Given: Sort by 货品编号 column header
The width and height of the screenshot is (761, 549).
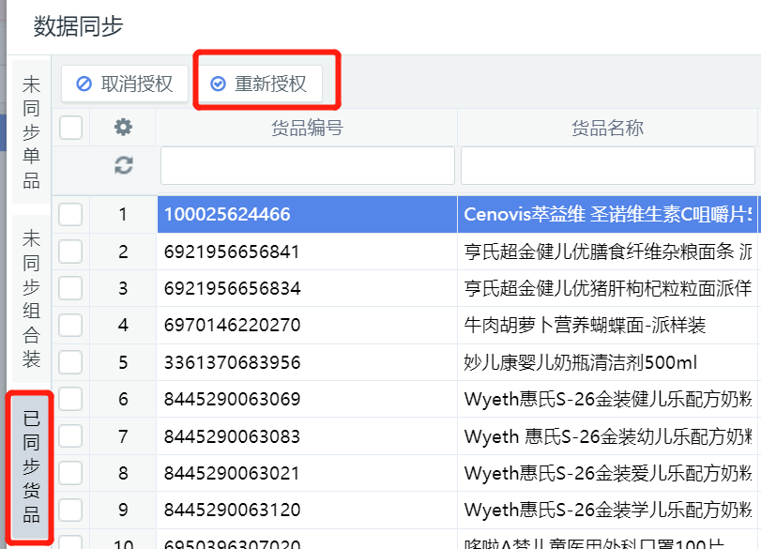Looking at the screenshot, I should [307, 128].
